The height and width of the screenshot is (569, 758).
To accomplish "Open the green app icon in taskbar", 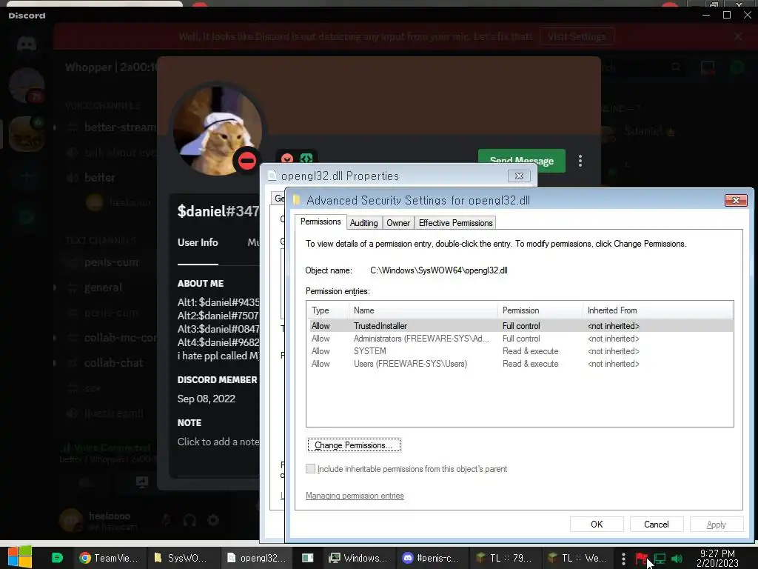I will pos(57,558).
